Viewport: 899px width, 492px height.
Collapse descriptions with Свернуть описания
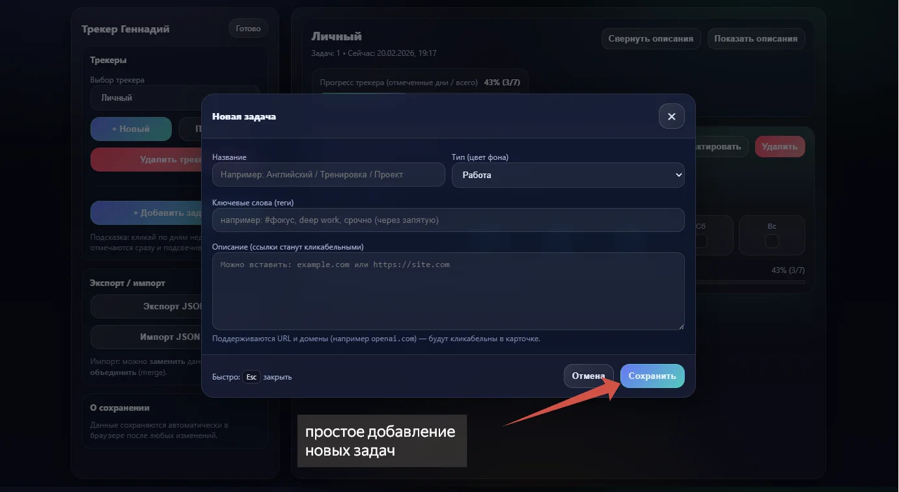pos(651,38)
